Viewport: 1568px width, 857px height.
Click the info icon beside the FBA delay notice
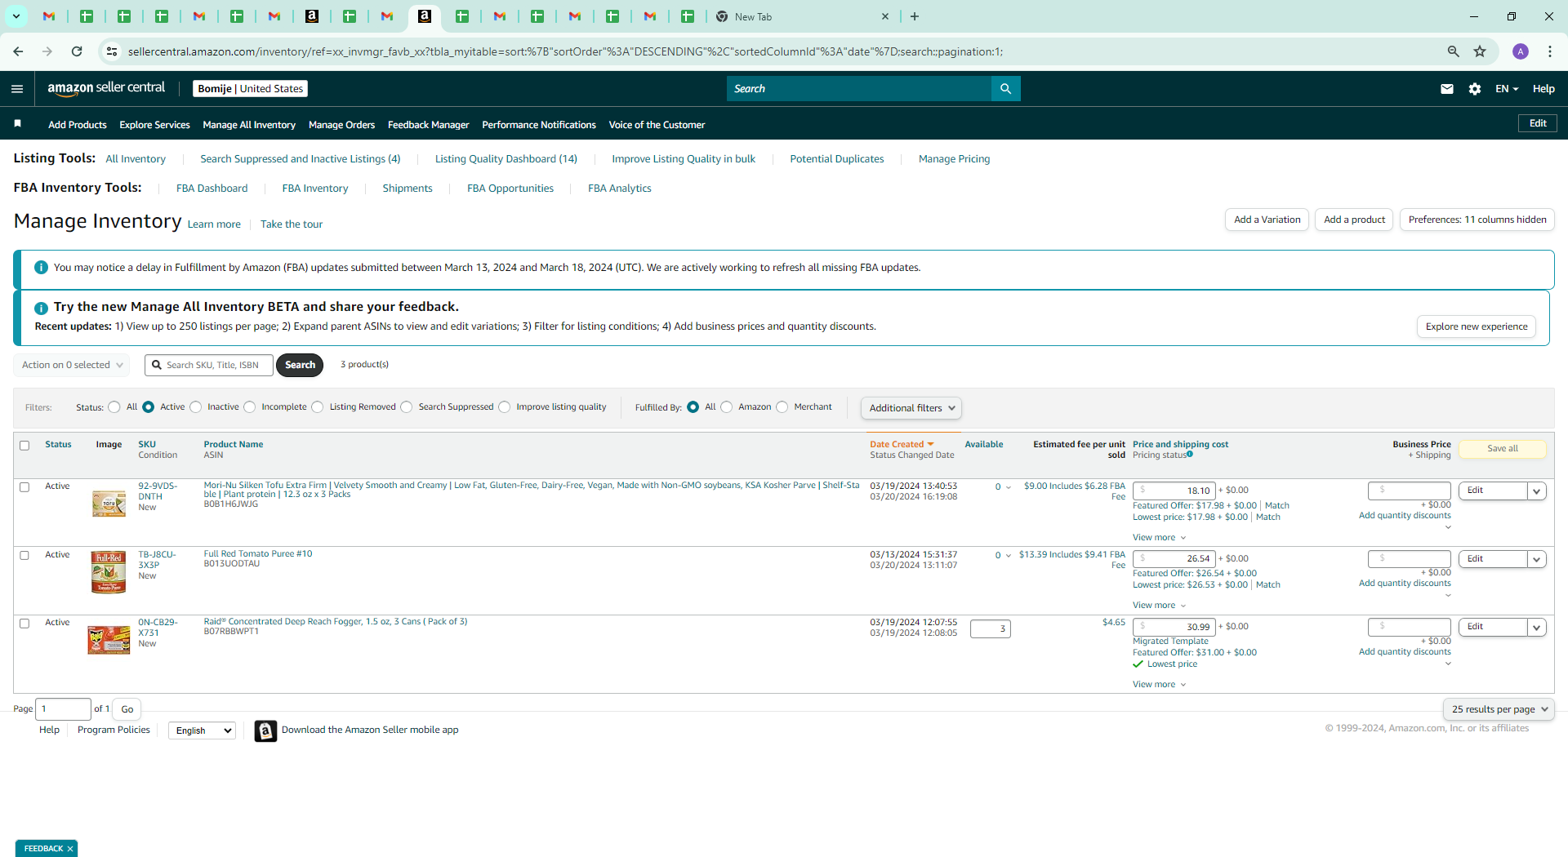[x=41, y=268]
